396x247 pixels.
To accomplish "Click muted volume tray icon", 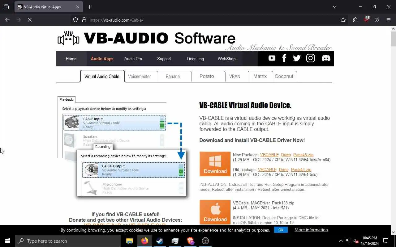I will [356, 241].
